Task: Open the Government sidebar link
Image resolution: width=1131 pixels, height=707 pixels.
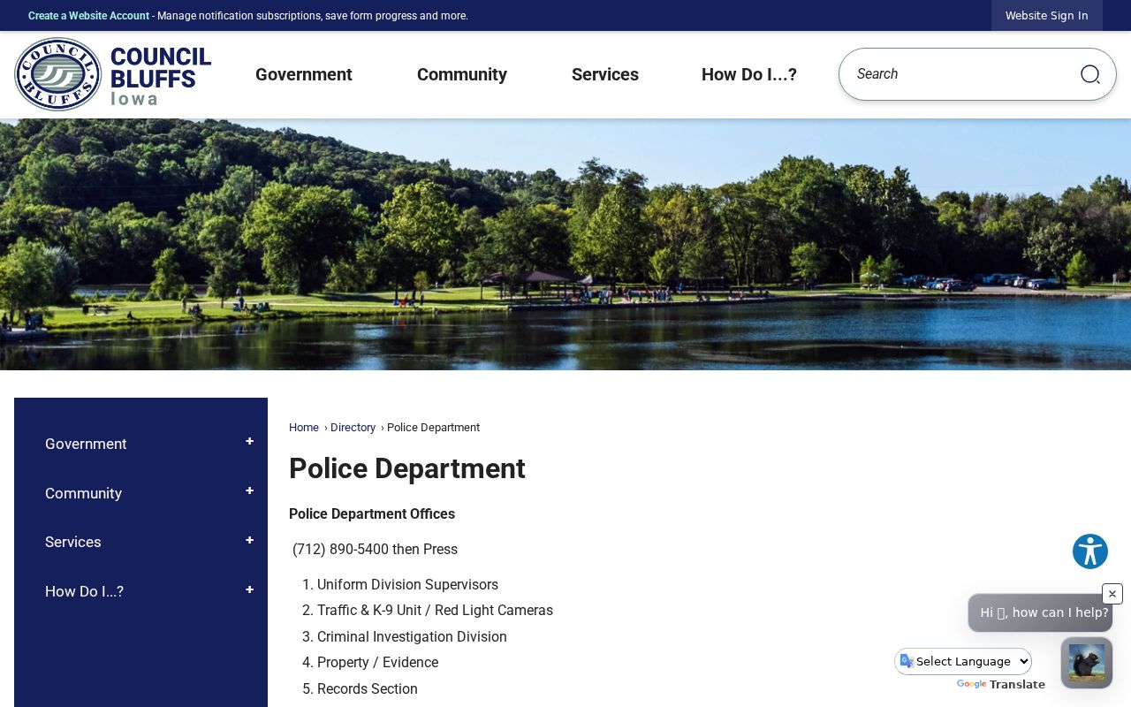Action: click(86, 444)
